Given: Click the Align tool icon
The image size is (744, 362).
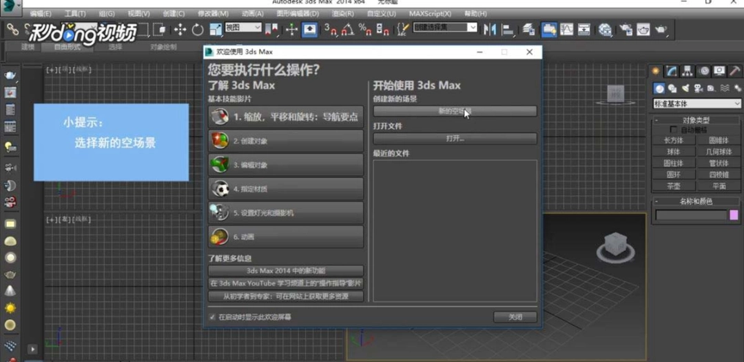Looking at the screenshot, I should coord(508,30).
